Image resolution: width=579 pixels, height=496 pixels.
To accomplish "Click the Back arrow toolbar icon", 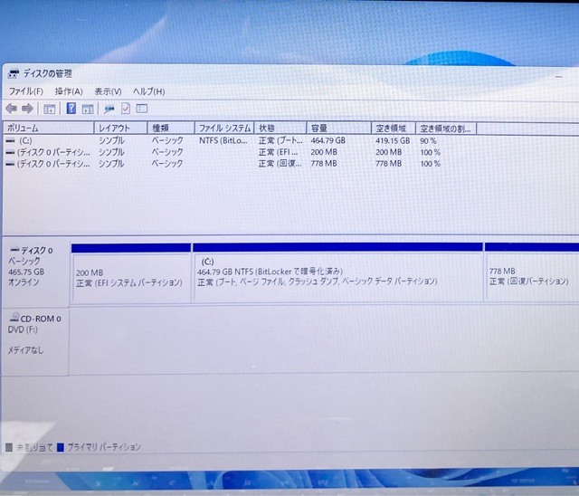I will tap(11, 109).
